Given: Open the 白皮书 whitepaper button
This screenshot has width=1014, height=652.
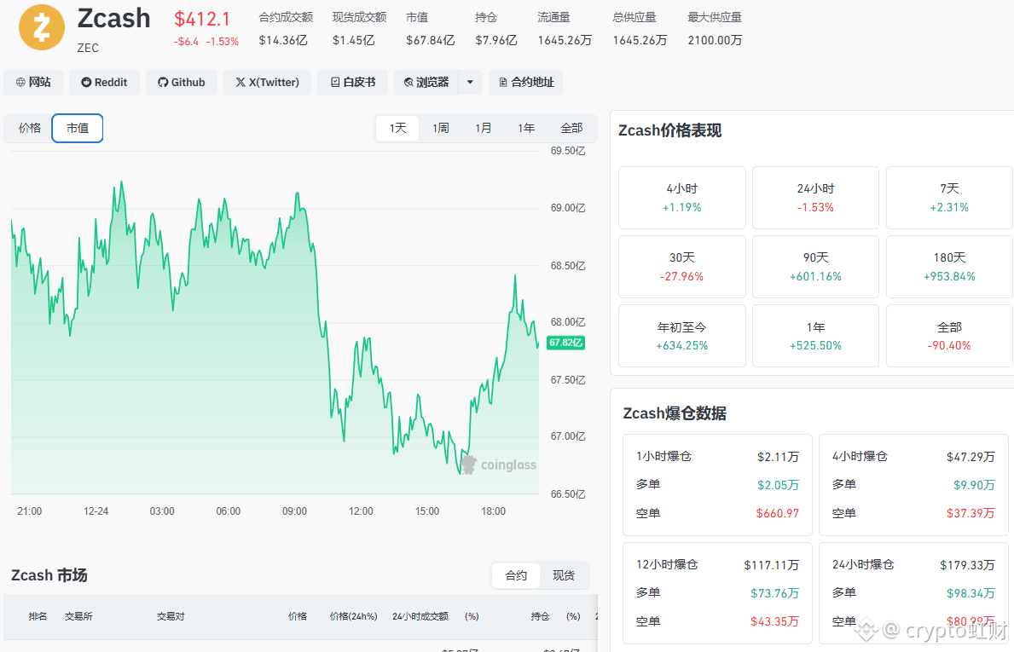Looking at the screenshot, I should [x=352, y=82].
